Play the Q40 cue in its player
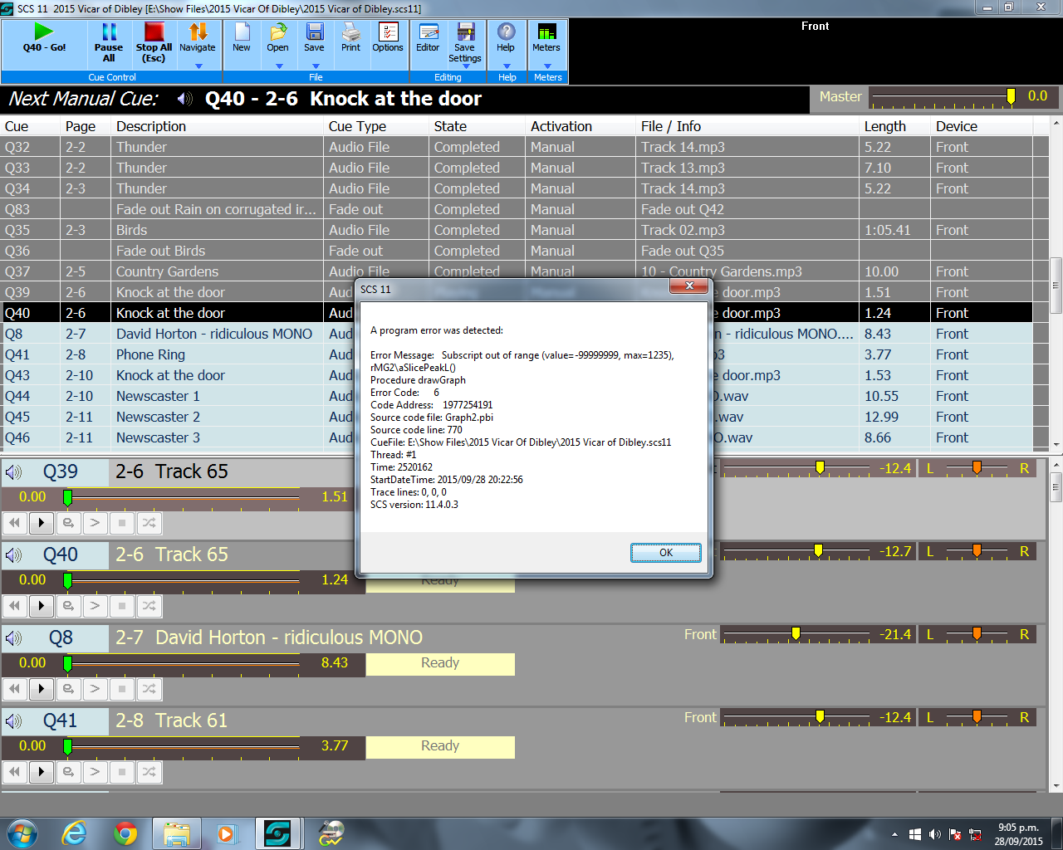 click(x=41, y=606)
